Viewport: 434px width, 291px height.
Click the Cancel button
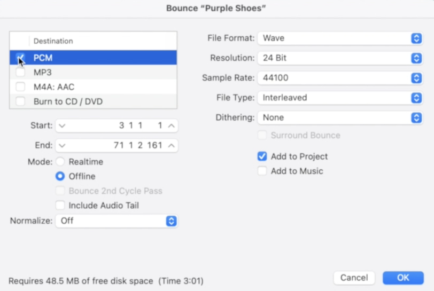[354, 278]
